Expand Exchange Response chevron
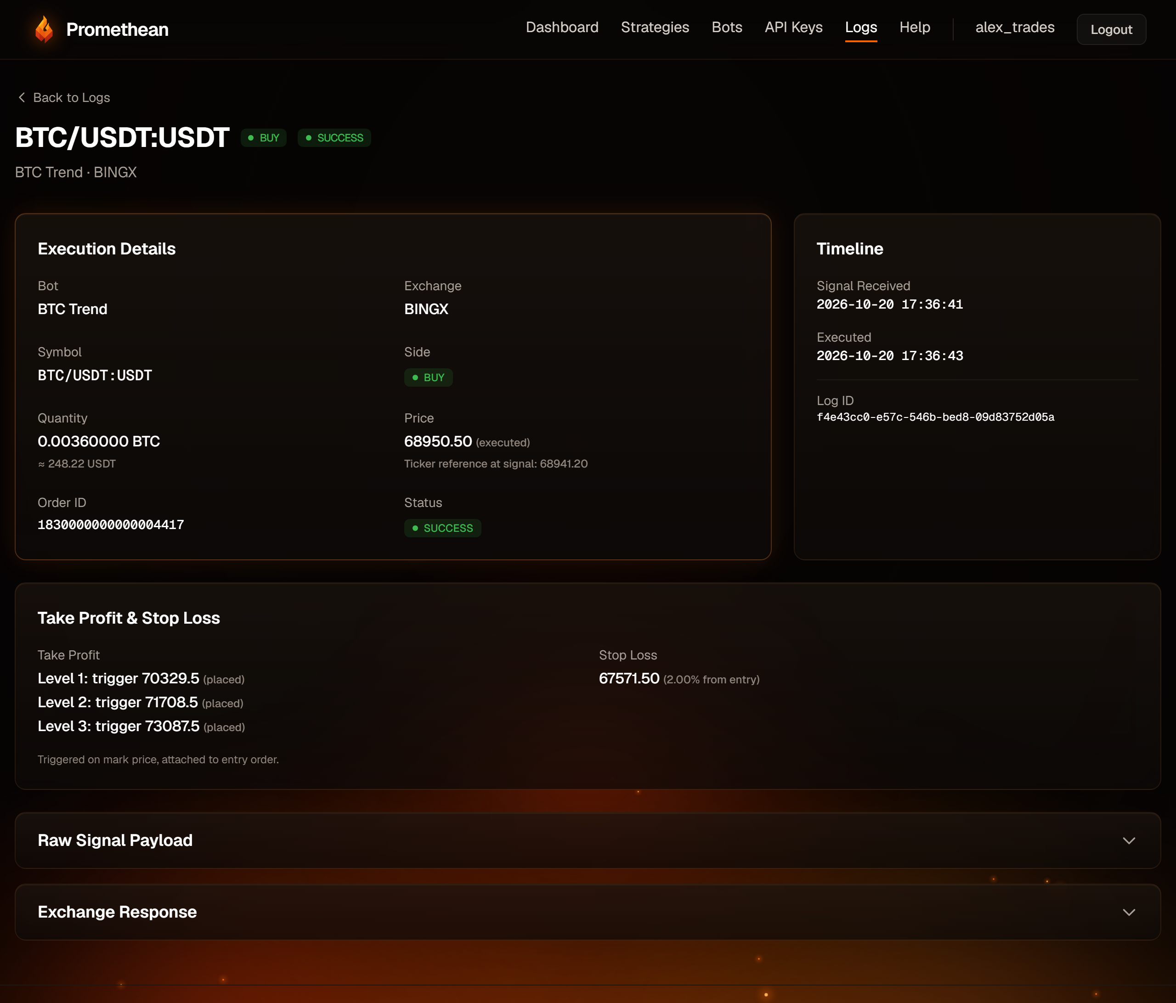The height and width of the screenshot is (1003, 1176). point(1129,912)
